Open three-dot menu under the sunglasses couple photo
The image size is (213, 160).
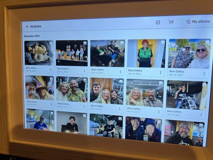click(204, 74)
